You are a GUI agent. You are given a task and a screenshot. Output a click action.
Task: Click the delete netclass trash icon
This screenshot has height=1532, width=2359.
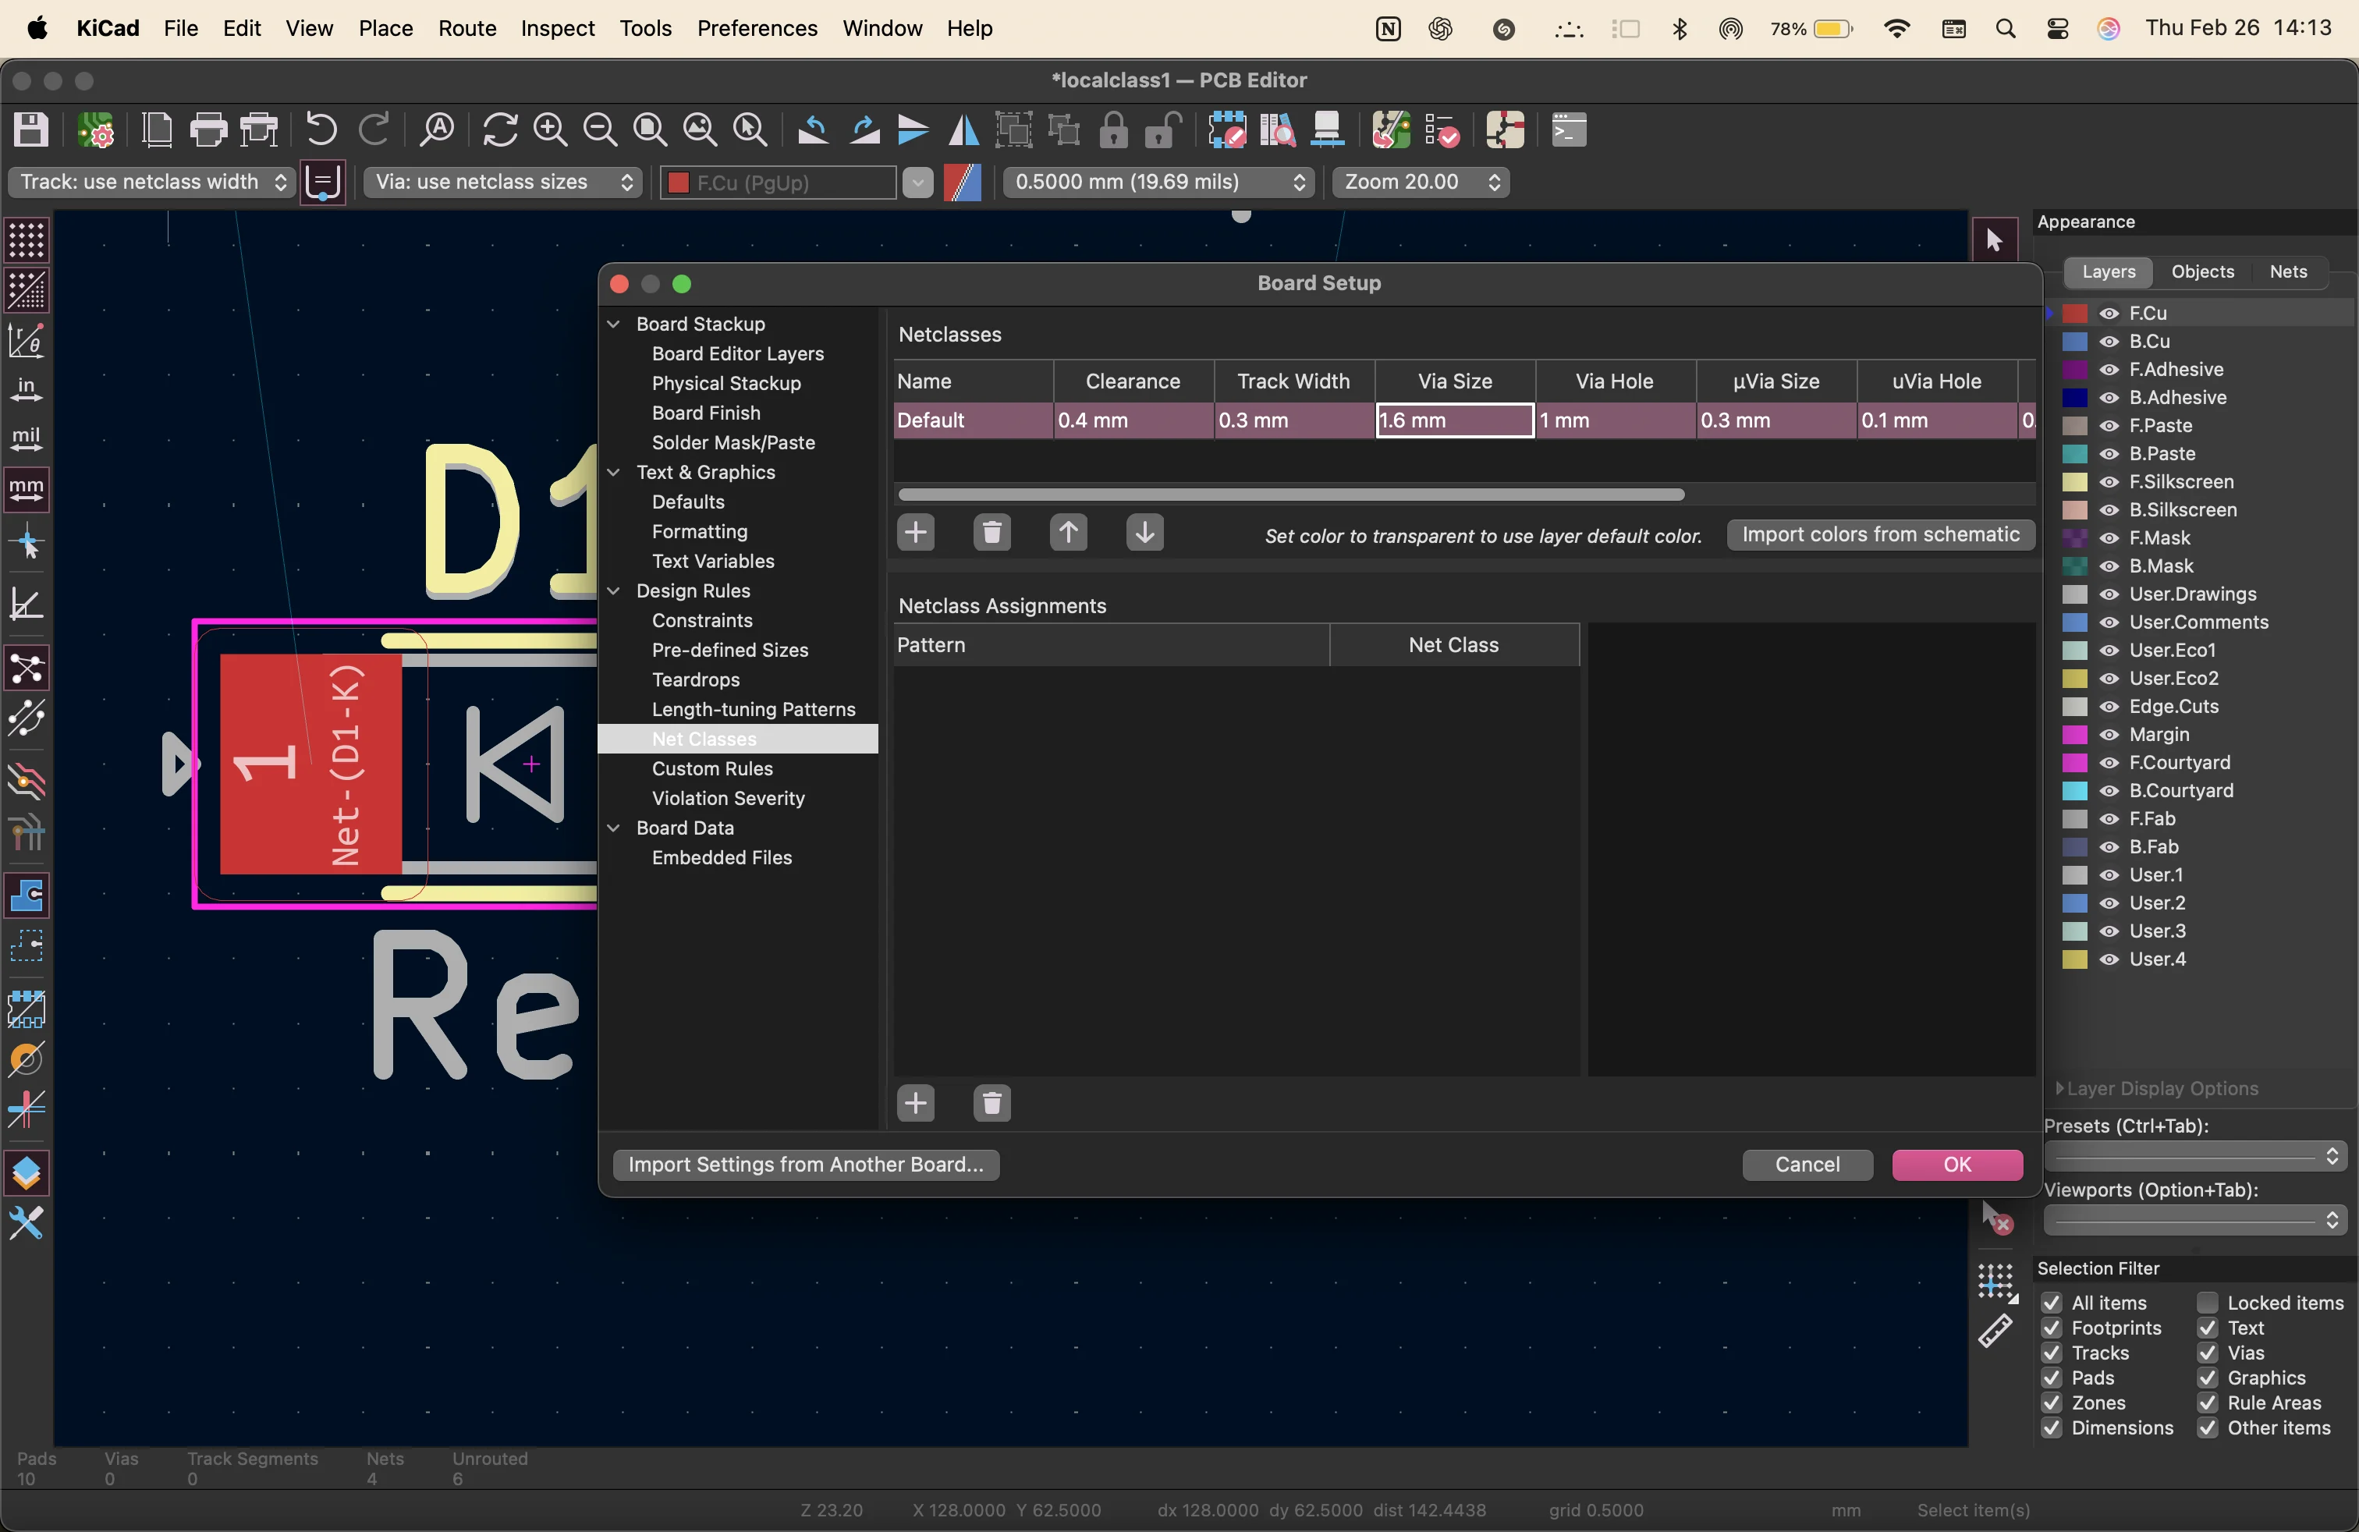coord(991,533)
